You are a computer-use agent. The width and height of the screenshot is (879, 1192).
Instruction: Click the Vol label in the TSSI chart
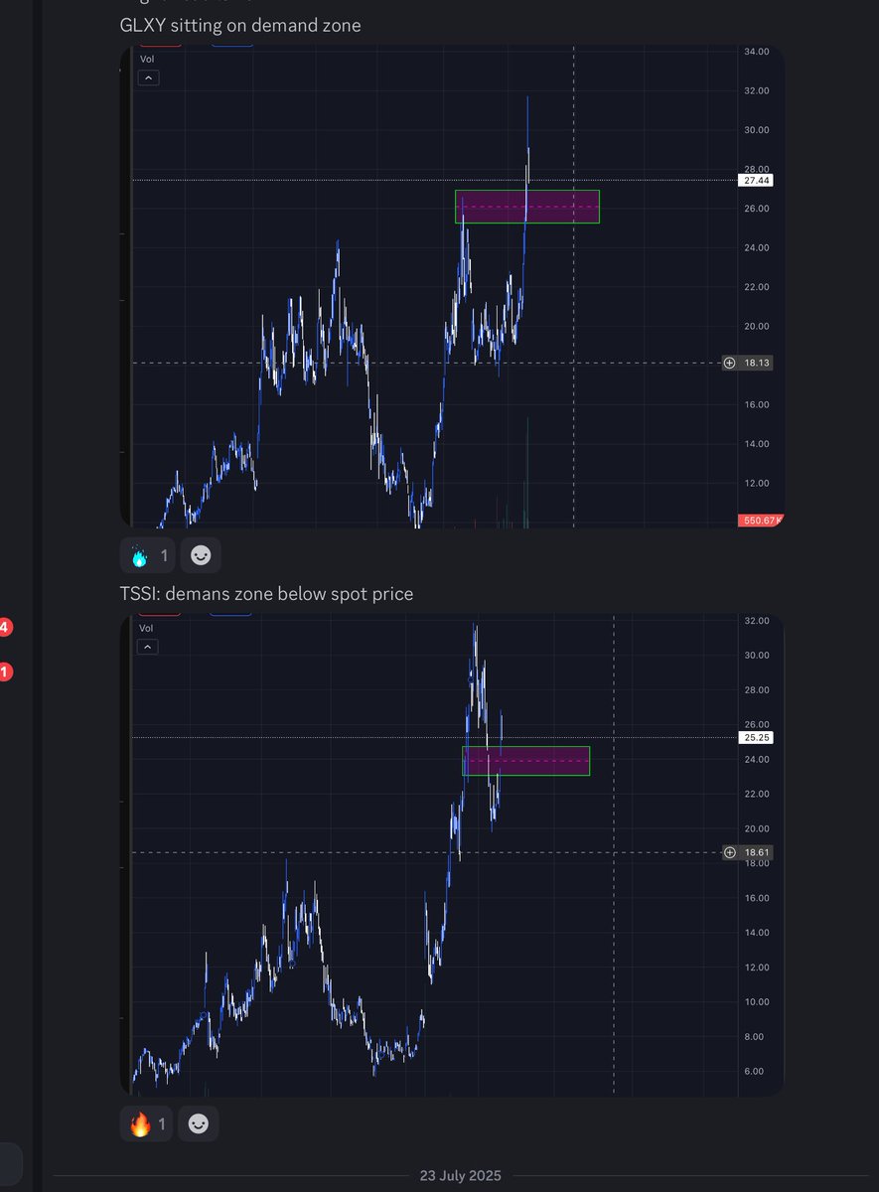point(146,628)
